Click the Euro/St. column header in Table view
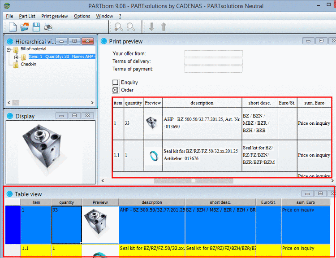The height and width of the screenshot is (258, 336). click(268, 202)
